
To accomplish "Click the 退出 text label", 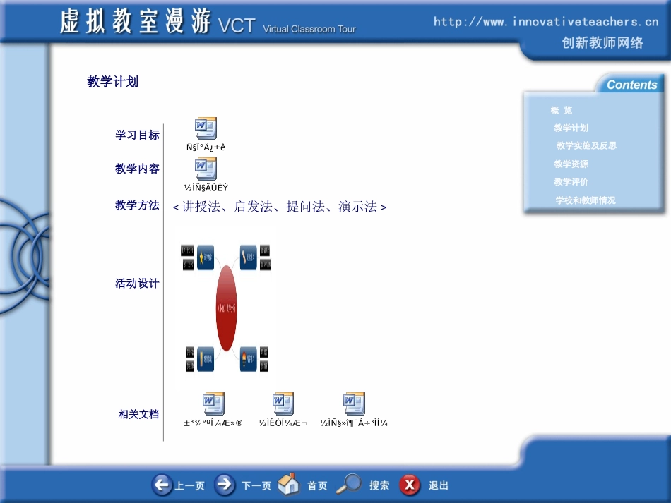I will (x=439, y=485).
